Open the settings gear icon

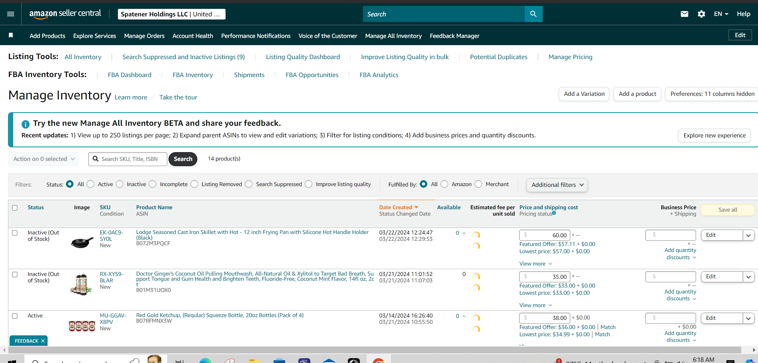[701, 14]
